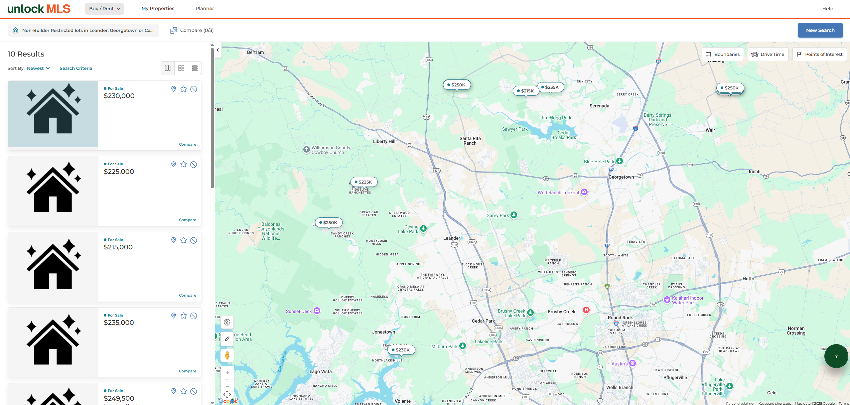The image size is (850, 405).
Task: Click the map pin icon on the $215,000 listing
Action: click(173, 240)
